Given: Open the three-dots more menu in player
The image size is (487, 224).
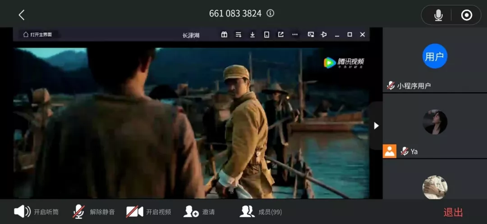Looking at the screenshot, I should coord(295,35).
